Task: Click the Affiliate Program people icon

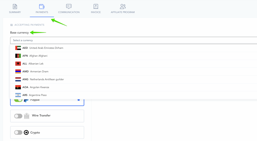Action: pos(123,6)
